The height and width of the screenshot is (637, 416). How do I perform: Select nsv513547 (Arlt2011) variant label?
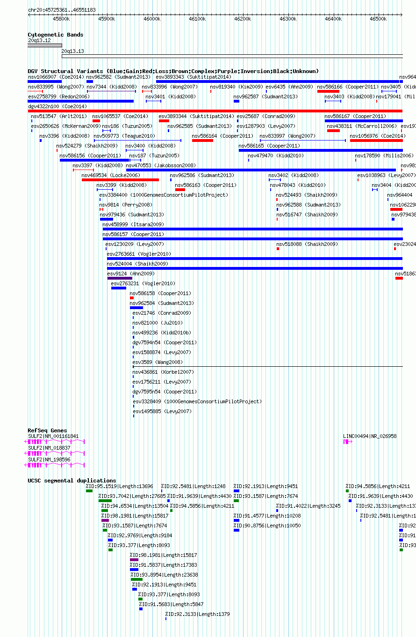click(x=59, y=116)
